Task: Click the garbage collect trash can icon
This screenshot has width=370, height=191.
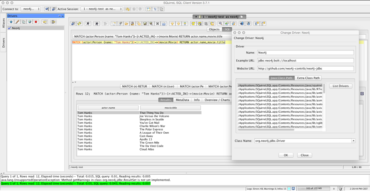Action: click(340, 189)
